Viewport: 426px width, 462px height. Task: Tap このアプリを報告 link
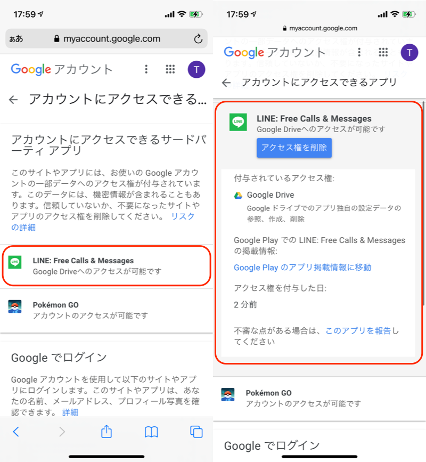point(358,331)
